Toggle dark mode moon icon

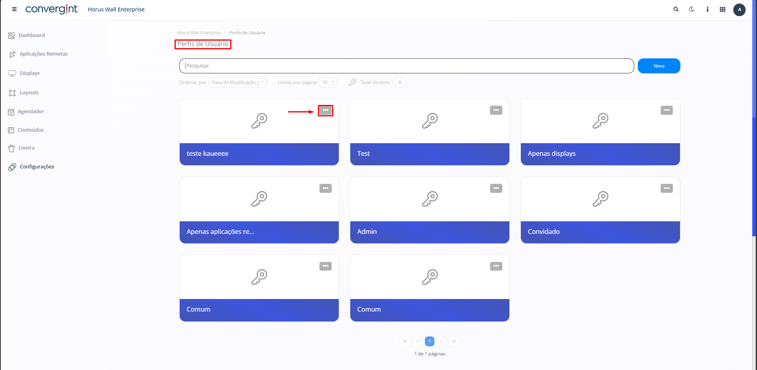691,9
